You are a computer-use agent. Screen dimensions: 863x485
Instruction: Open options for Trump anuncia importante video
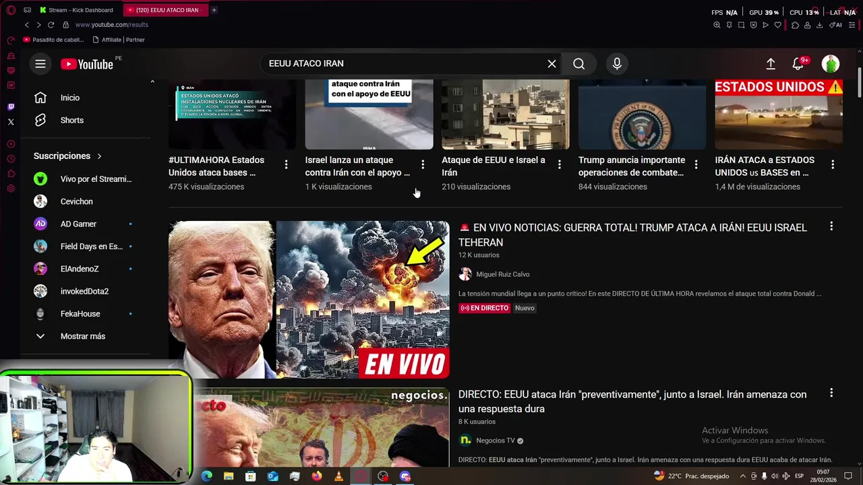(696, 164)
